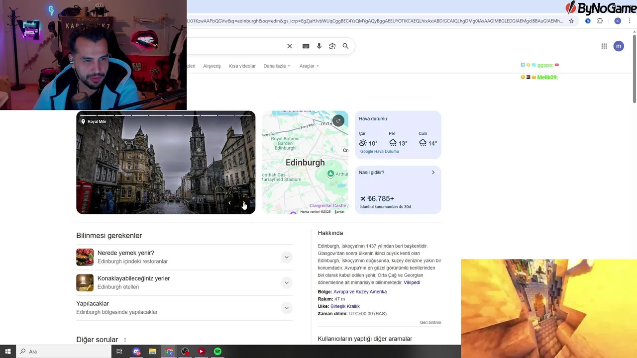Screen dimensions: 637x358
Task: Open the Vikipedi link
Action: (412, 282)
